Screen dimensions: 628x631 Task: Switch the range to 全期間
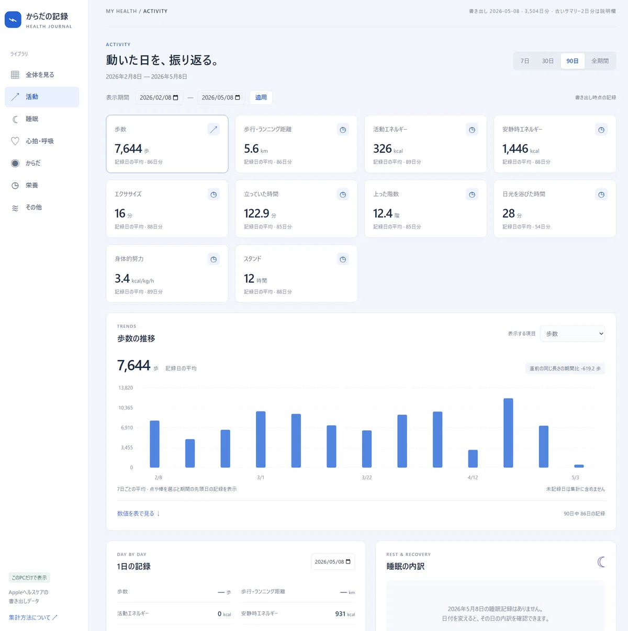(x=600, y=61)
